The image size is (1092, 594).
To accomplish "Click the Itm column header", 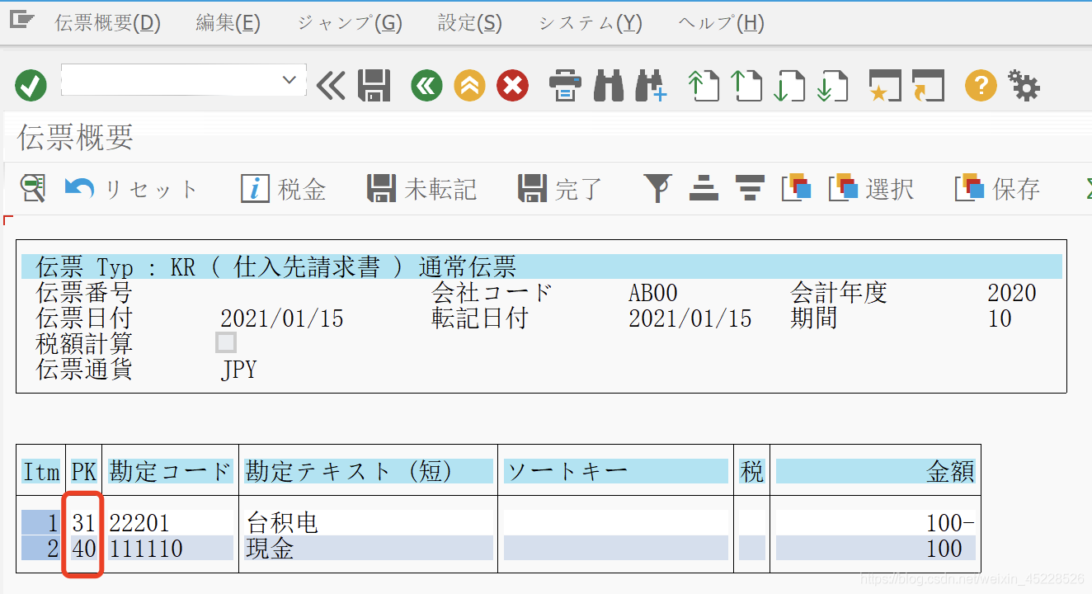I will pyautogui.click(x=41, y=471).
